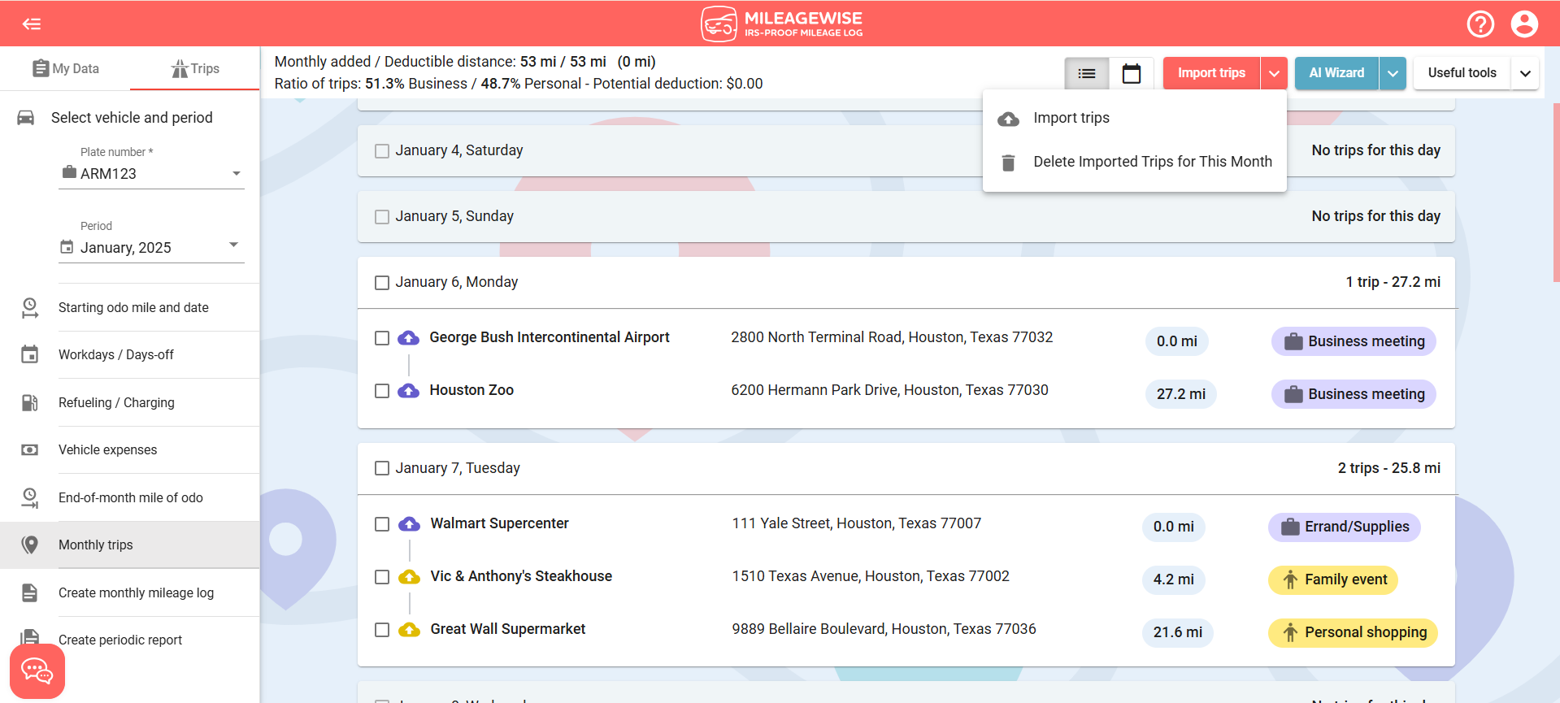Click Vehicle expenses money icon

pyautogui.click(x=30, y=449)
